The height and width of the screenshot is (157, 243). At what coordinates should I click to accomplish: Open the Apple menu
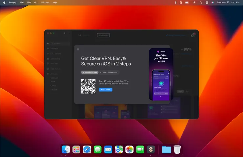coord(4,3)
